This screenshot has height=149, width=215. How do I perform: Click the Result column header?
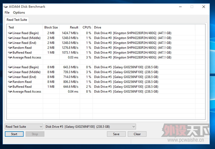[70, 27]
